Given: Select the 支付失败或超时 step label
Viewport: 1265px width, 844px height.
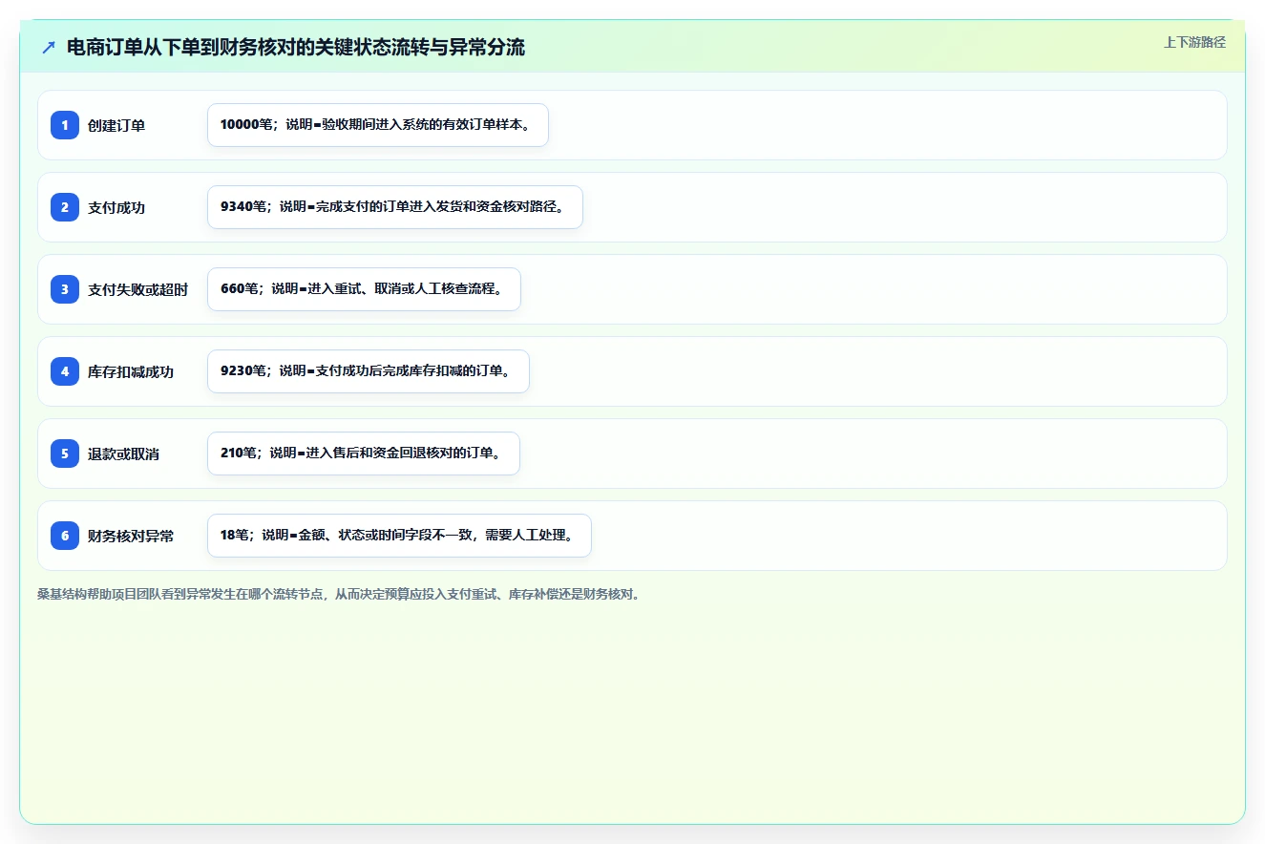Looking at the screenshot, I should pos(138,289).
